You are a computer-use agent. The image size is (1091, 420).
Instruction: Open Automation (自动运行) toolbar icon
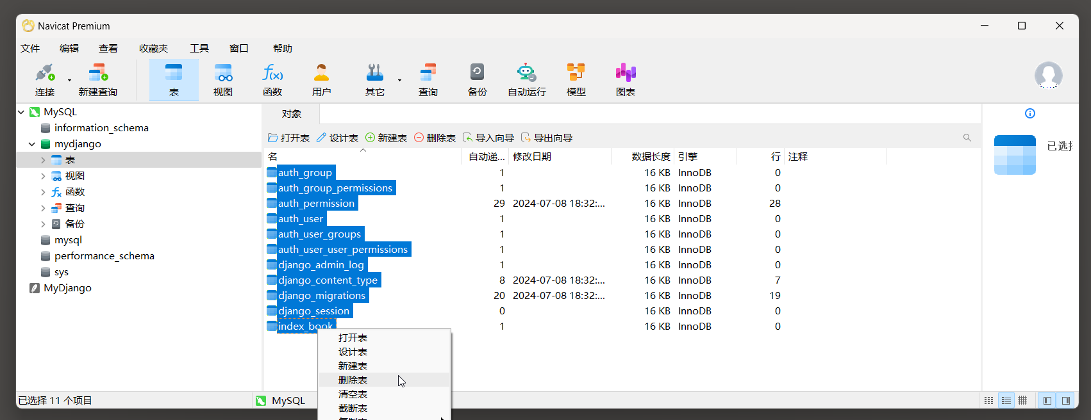pos(527,79)
